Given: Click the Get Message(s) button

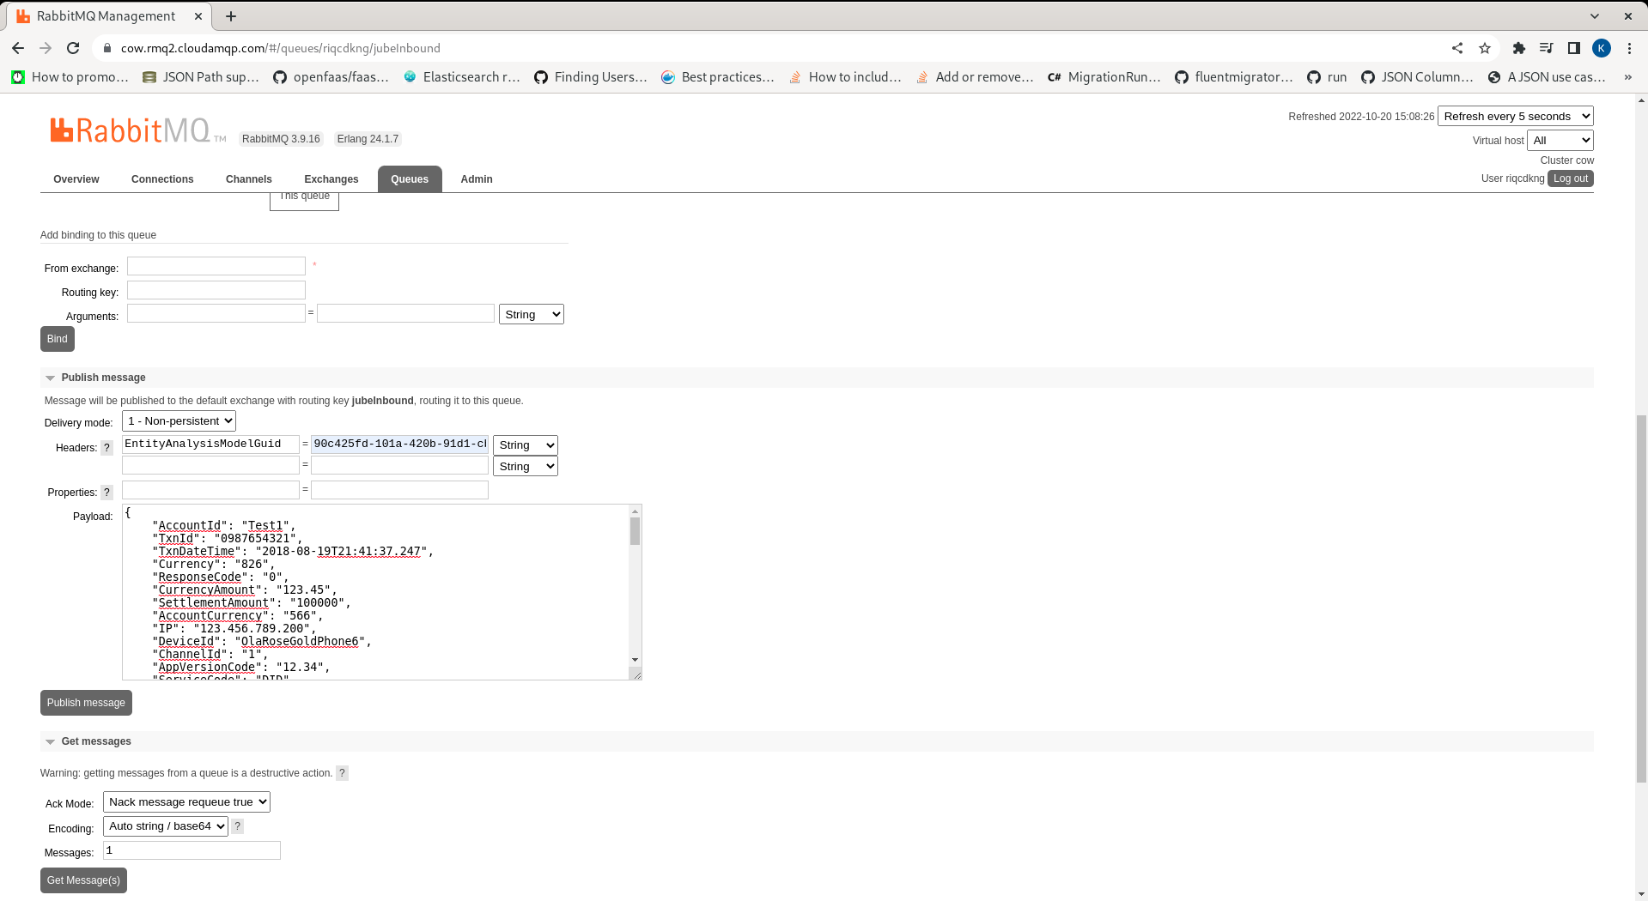Looking at the screenshot, I should pyautogui.click(x=83, y=880).
